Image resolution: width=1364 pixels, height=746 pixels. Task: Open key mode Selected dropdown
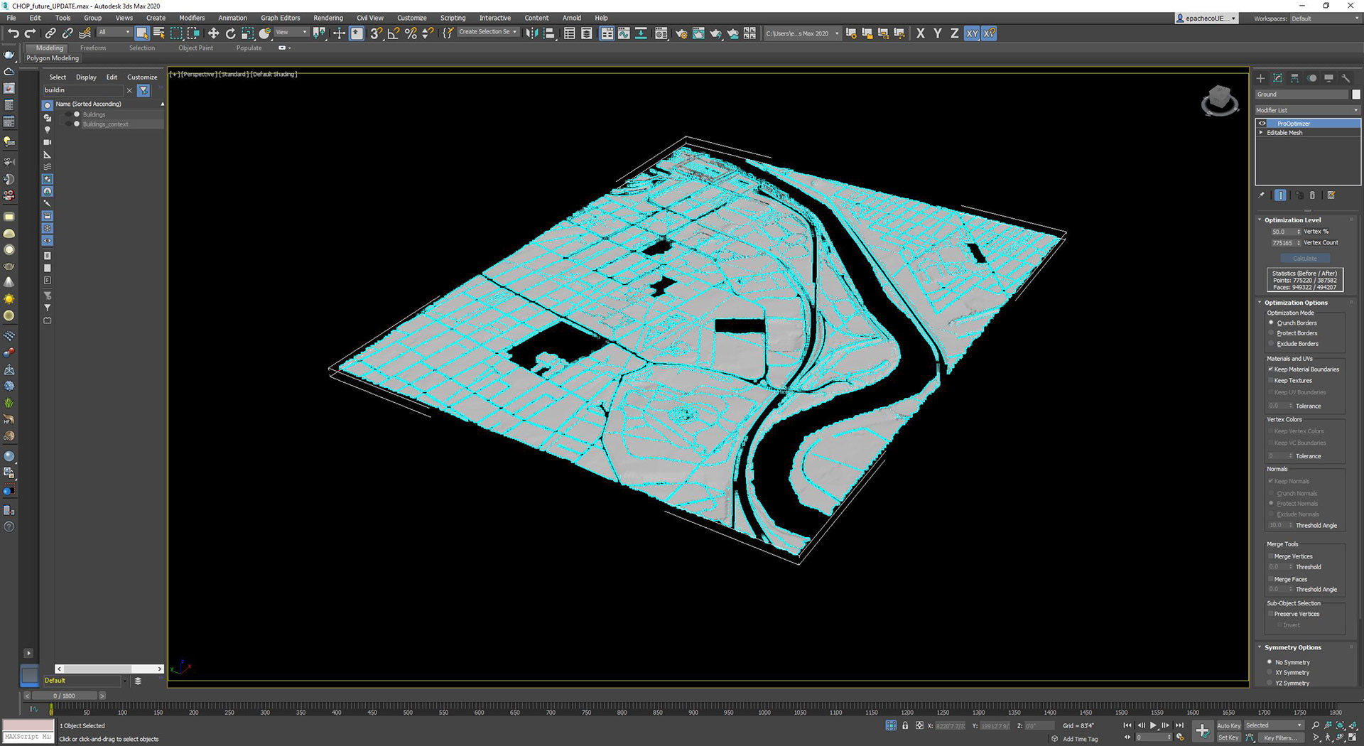tap(1274, 725)
